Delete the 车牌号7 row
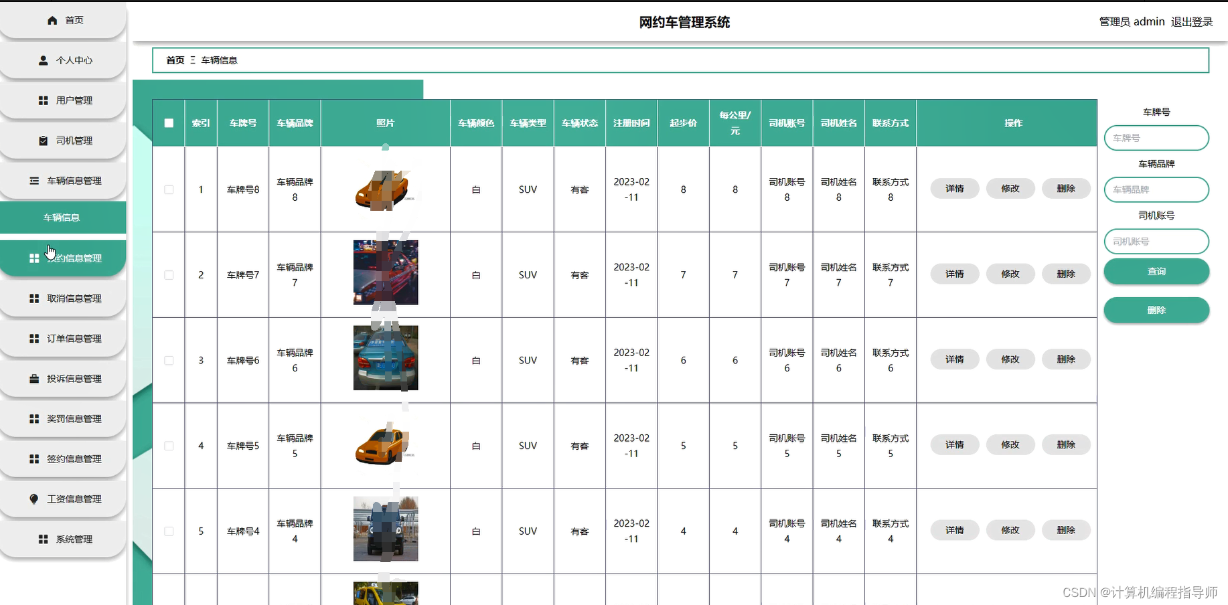The width and height of the screenshot is (1228, 605). coord(1066,274)
